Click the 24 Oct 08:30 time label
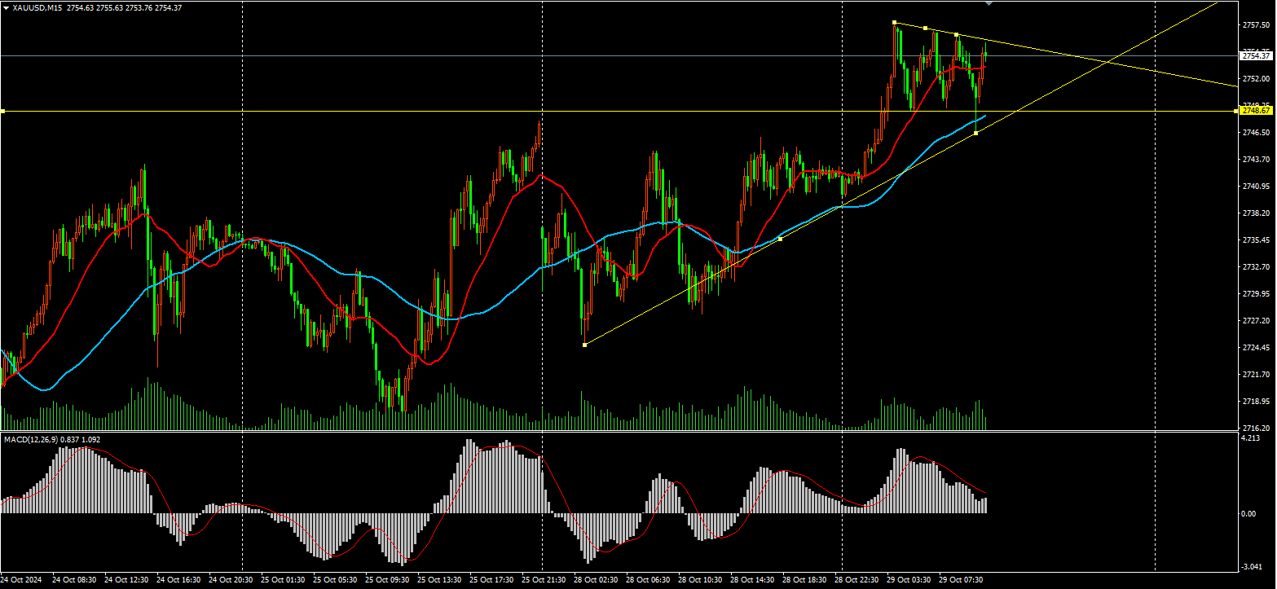 point(74,580)
